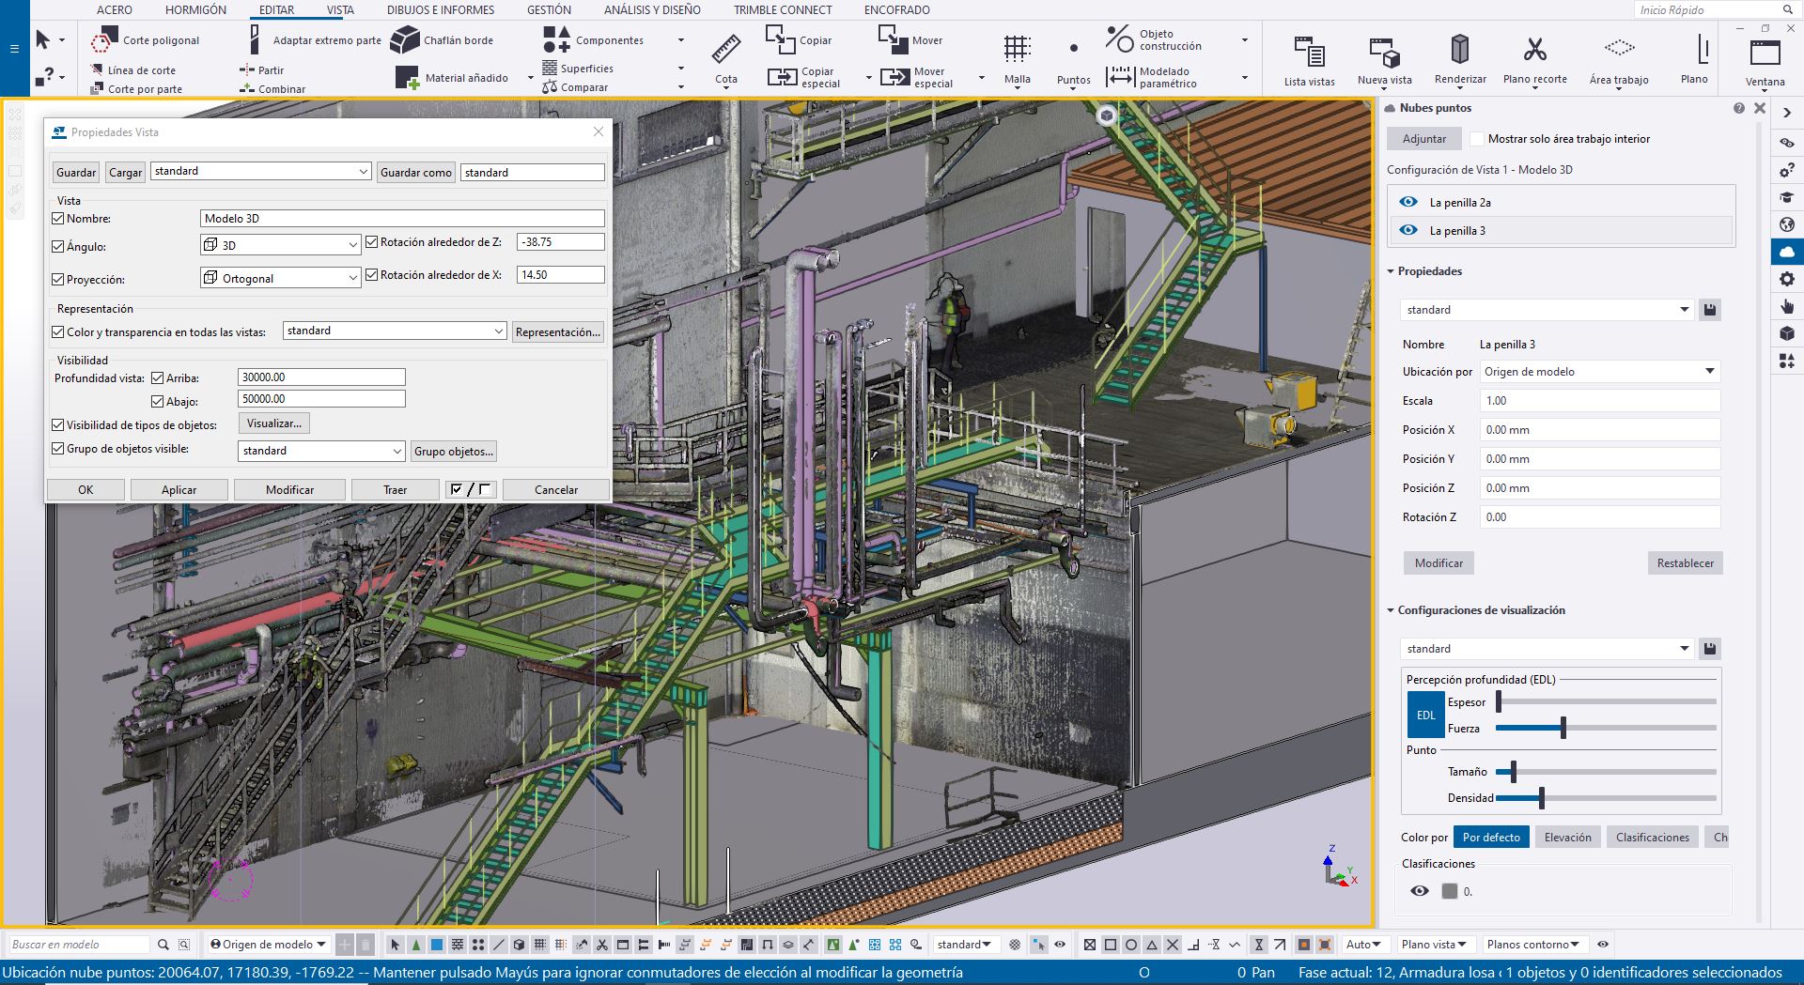The width and height of the screenshot is (1804, 985).
Task: Save the Propiedades standard preset via disk icon
Action: point(1710,310)
